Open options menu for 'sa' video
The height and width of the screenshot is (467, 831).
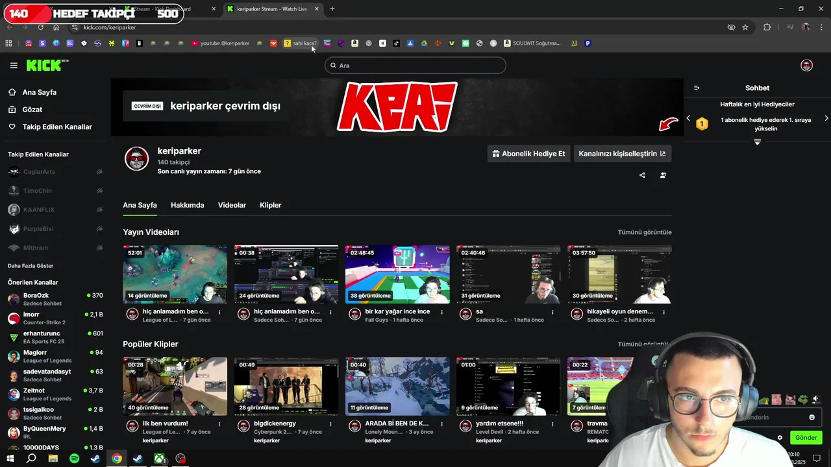pos(552,312)
